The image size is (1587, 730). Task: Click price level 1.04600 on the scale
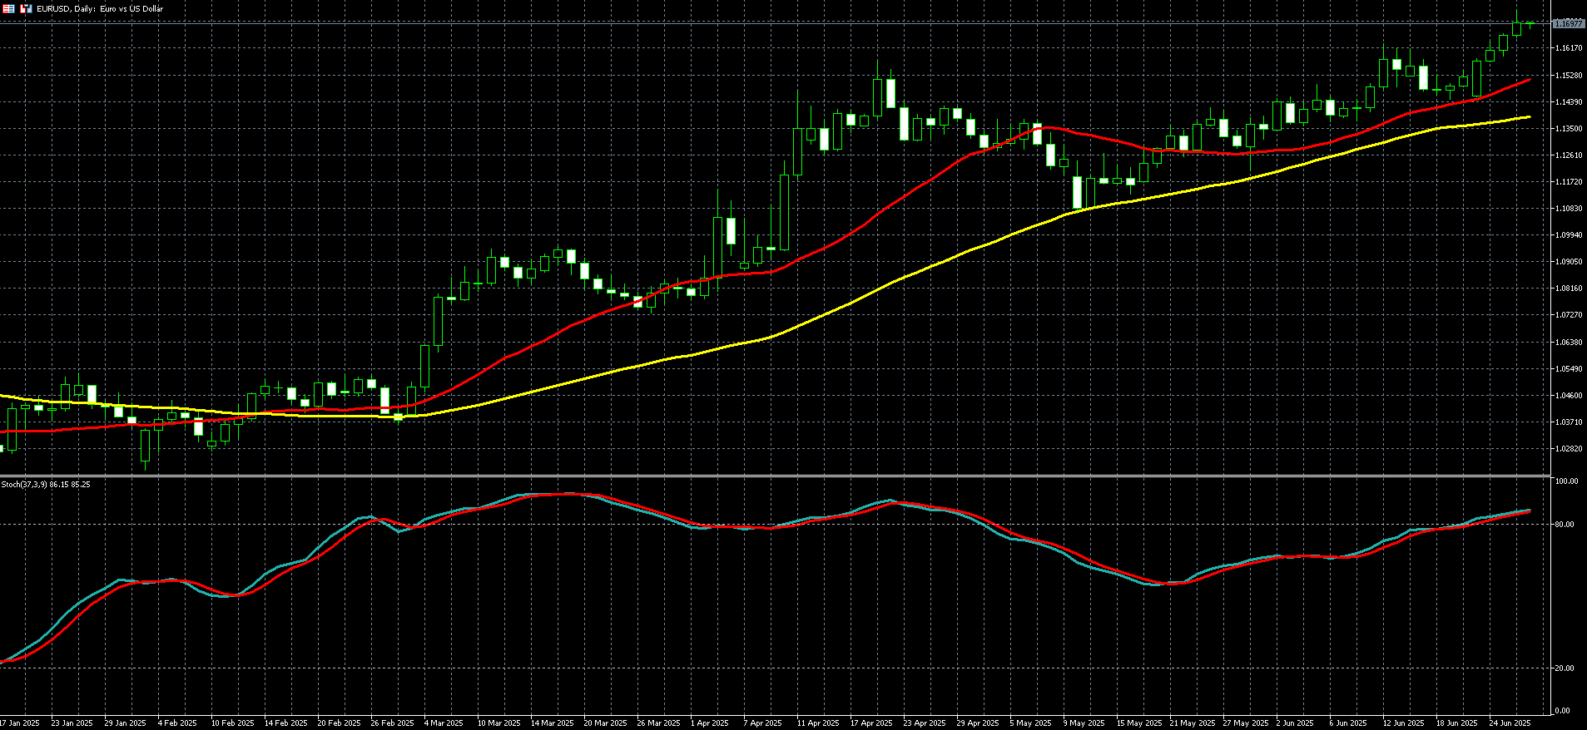coord(1569,396)
